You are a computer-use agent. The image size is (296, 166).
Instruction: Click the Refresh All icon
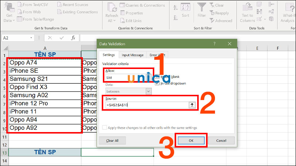tap(112, 7)
